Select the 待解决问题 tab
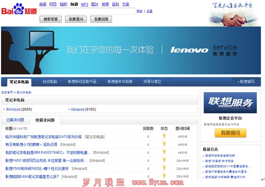 click(45, 120)
